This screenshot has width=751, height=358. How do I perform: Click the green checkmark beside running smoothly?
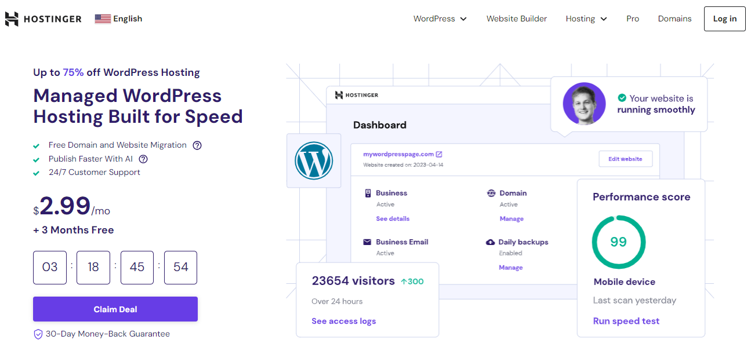[x=622, y=97]
